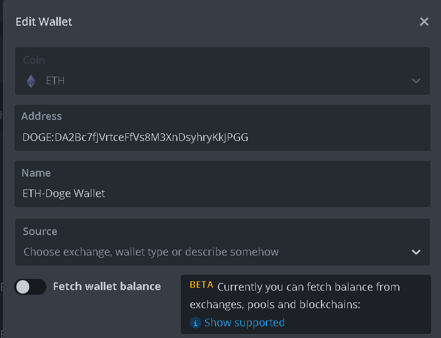The width and height of the screenshot is (441, 338).
Task: Click the BETA badge label
Action: pyautogui.click(x=201, y=285)
